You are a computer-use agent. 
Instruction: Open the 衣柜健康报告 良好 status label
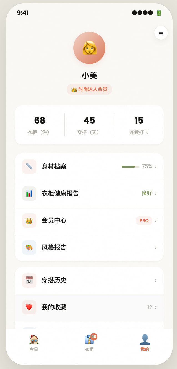147,193
